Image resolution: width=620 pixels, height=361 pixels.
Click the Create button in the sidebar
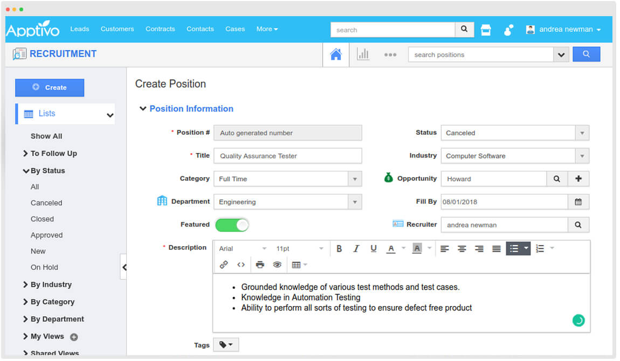50,87
